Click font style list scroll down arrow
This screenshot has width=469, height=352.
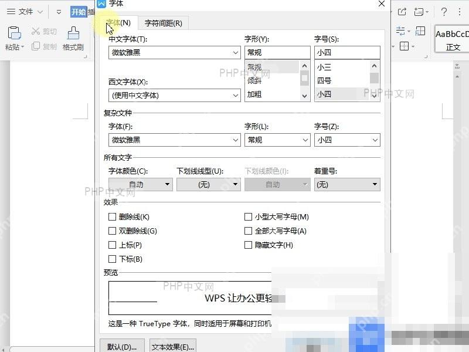pos(304,96)
